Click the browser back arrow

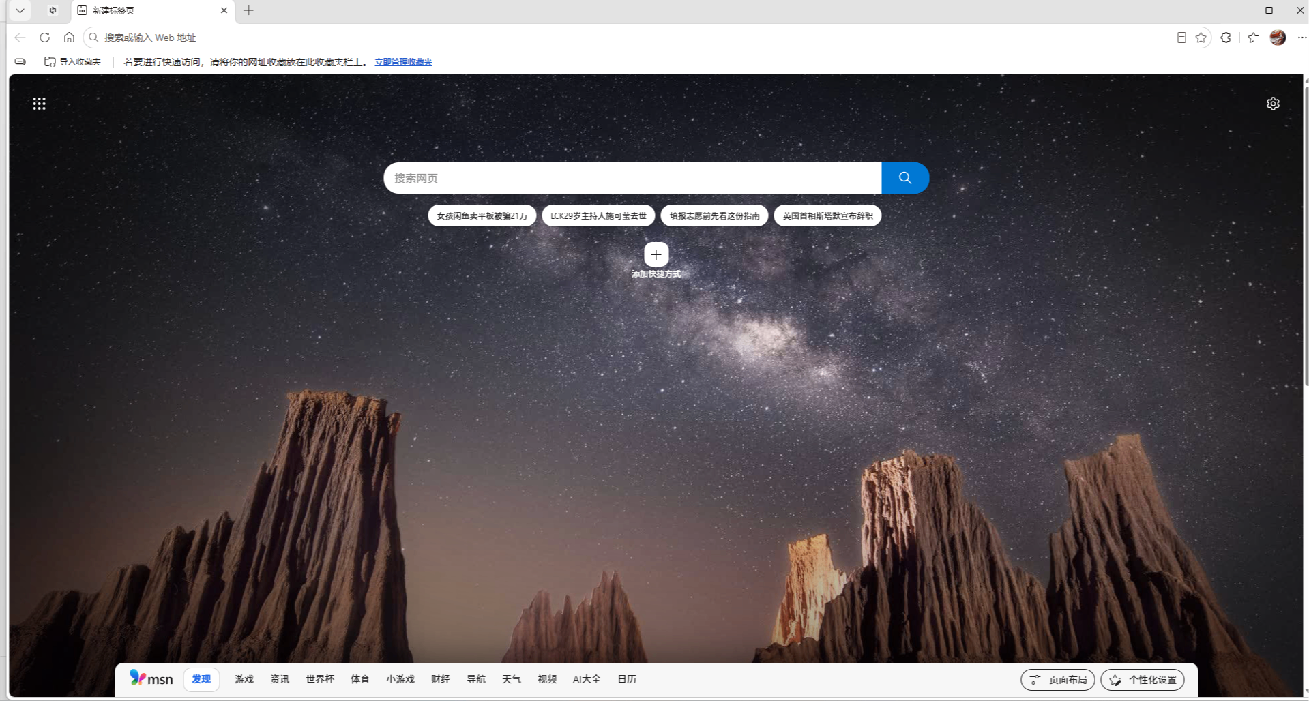(x=20, y=38)
